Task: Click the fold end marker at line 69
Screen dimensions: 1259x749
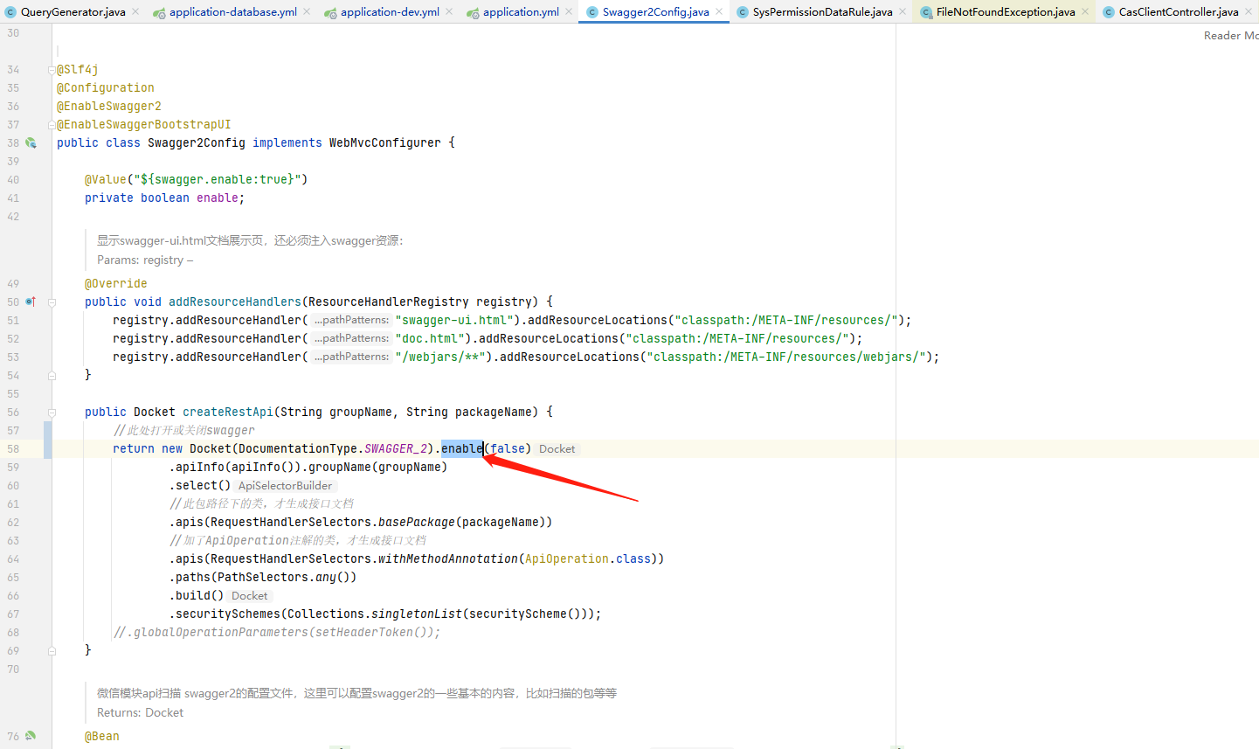Action: [x=51, y=649]
